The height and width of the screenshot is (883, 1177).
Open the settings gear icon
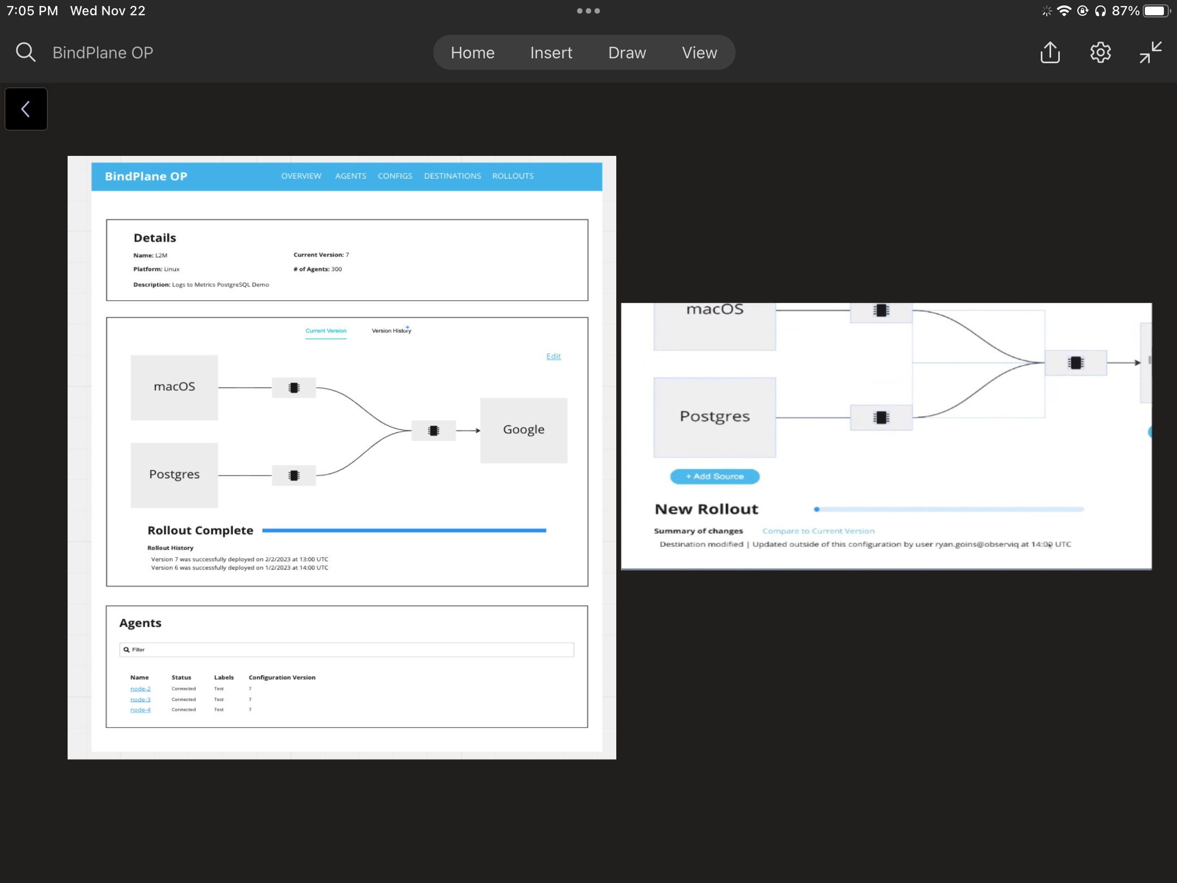1100,52
